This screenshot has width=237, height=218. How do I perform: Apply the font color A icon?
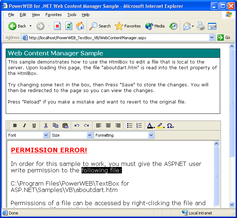click(150, 126)
